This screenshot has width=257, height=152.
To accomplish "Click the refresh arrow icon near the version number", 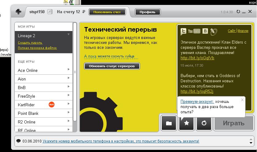I will (238, 12).
